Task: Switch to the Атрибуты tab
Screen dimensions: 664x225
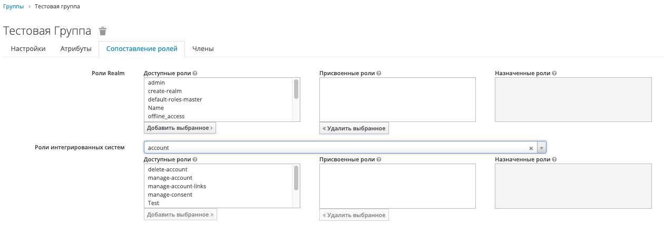Action: click(76, 49)
